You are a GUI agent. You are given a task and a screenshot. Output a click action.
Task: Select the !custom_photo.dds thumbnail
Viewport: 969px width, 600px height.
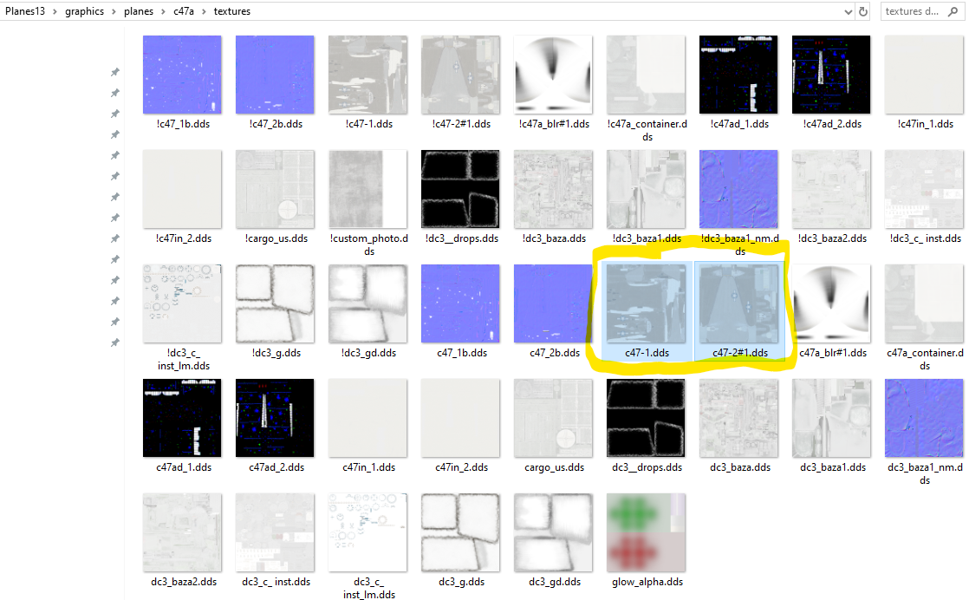(367, 189)
